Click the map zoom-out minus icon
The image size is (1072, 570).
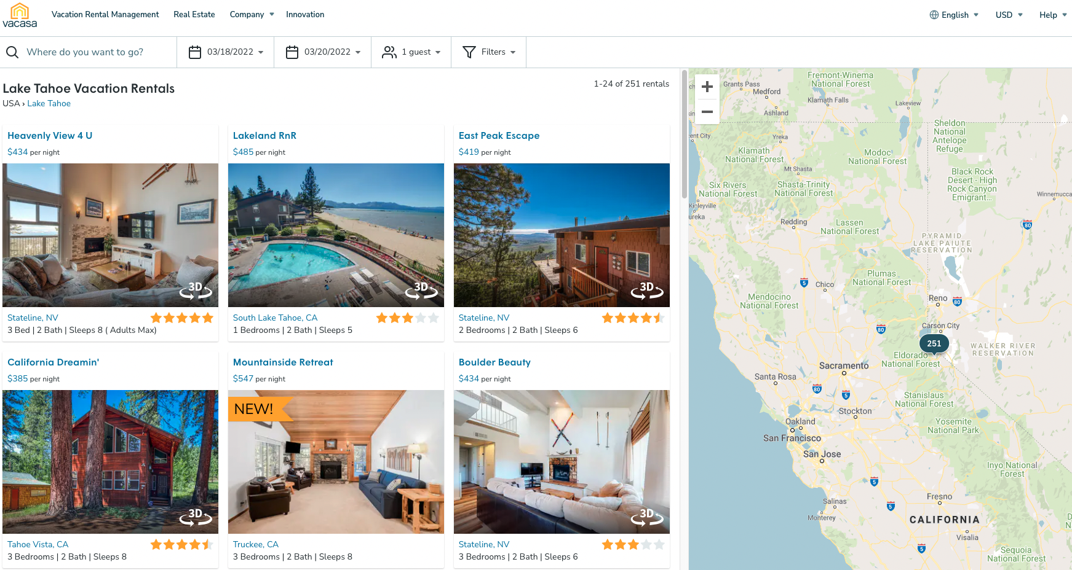707,112
